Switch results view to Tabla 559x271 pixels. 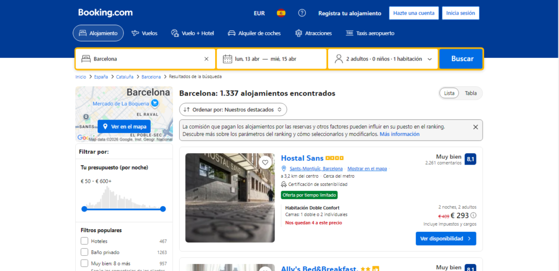[471, 93]
